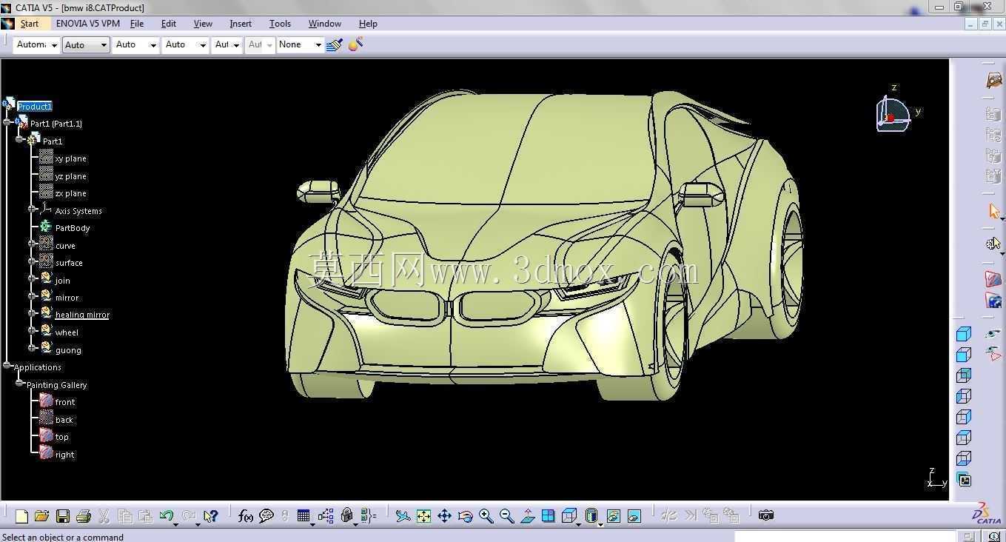Image resolution: width=1006 pixels, height=542 pixels.
Task: Click the Zoom In magnifier
Action: coord(486,516)
